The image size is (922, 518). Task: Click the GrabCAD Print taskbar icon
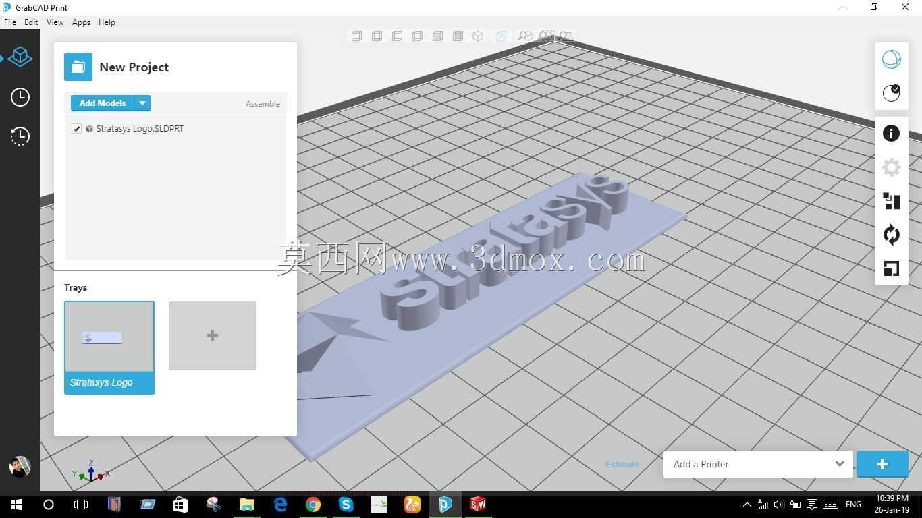click(445, 505)
